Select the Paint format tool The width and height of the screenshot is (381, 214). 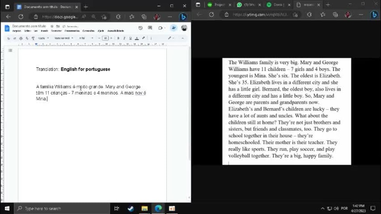pos(33,38)
